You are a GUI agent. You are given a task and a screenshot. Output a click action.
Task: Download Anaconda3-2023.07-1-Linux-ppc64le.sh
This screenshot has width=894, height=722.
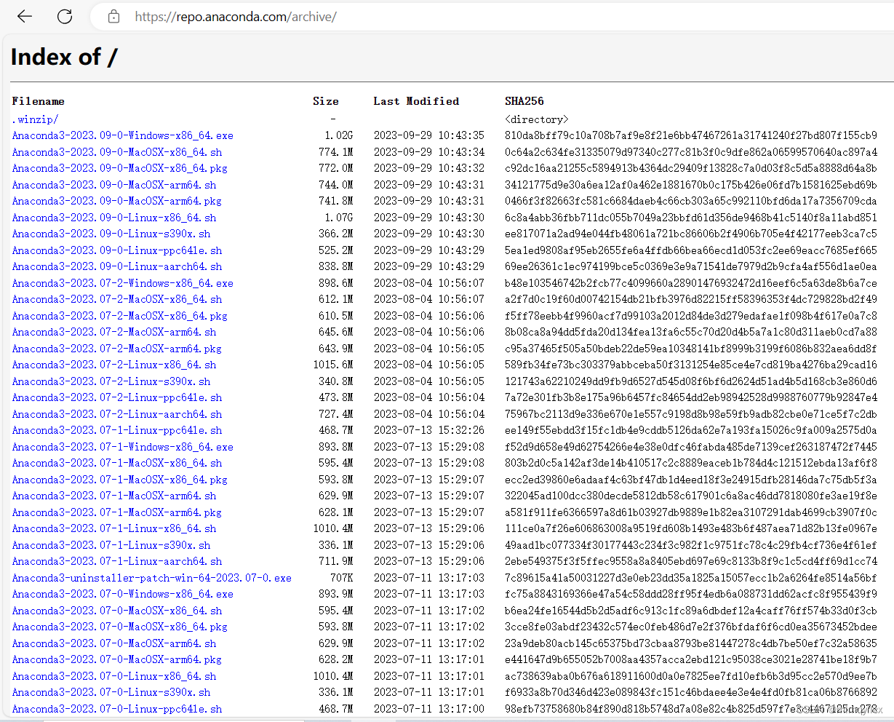tap(117, 430)
